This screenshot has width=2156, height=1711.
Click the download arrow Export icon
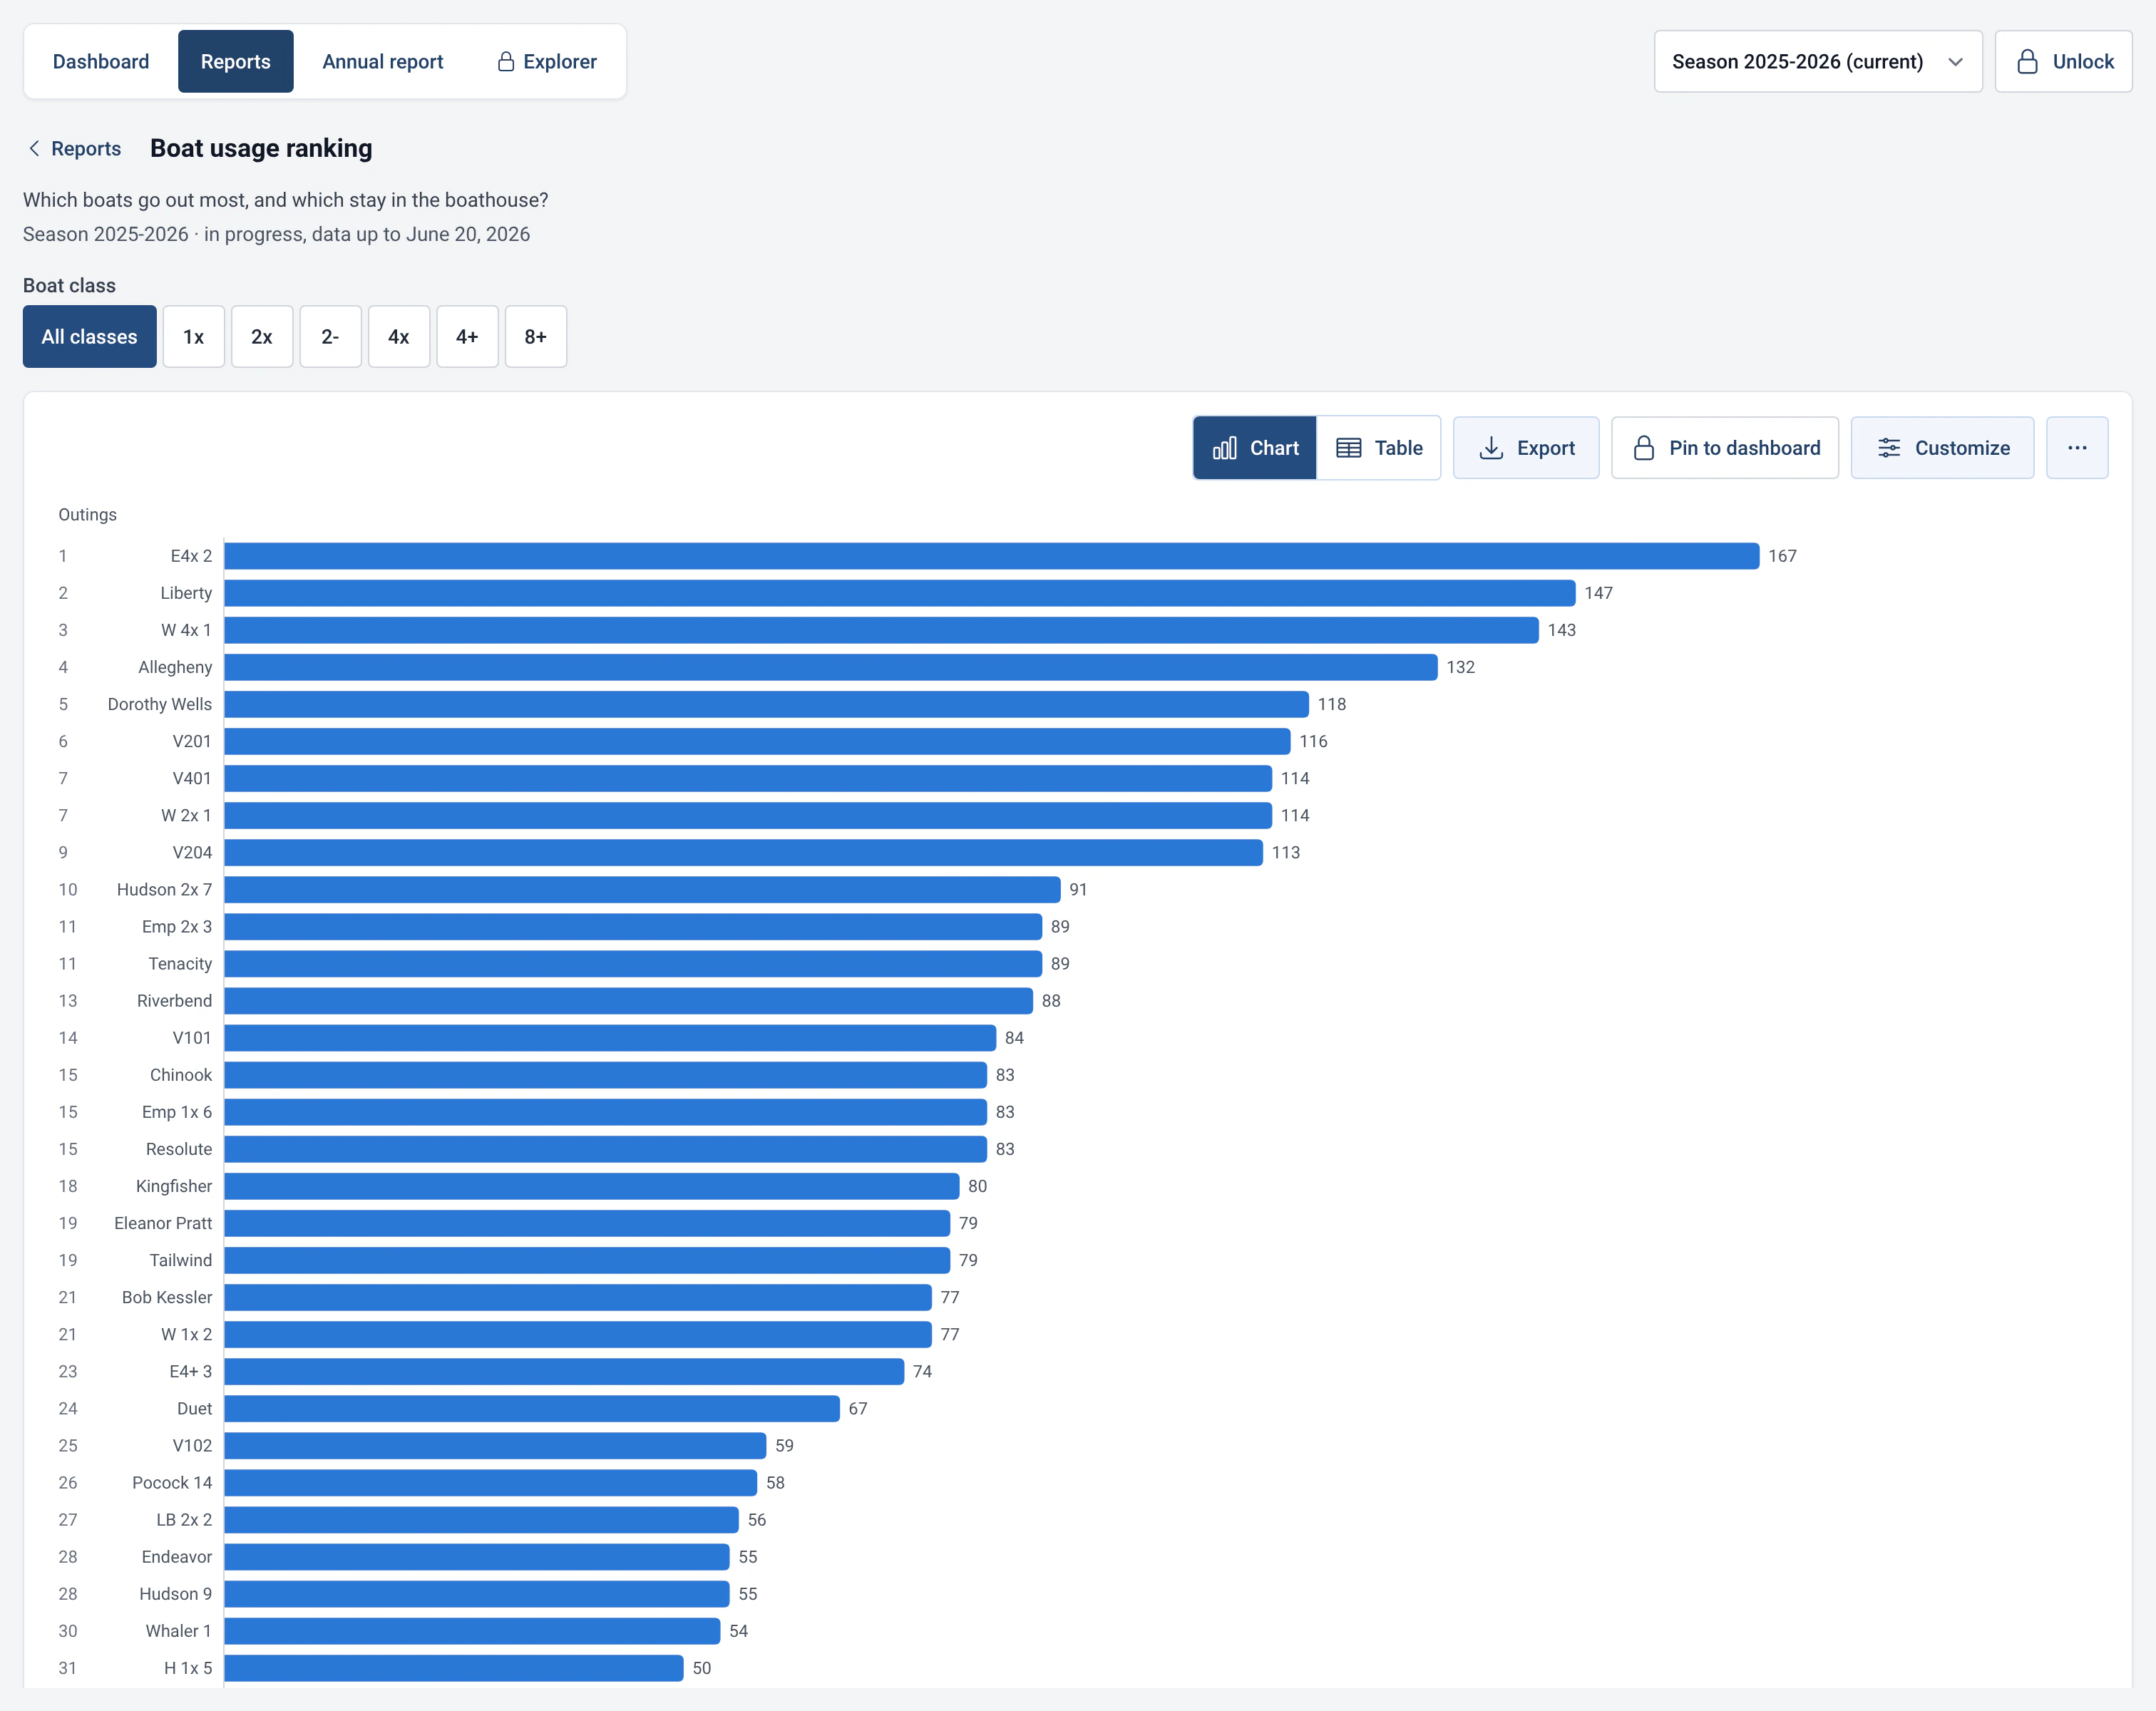[1491, 448]
